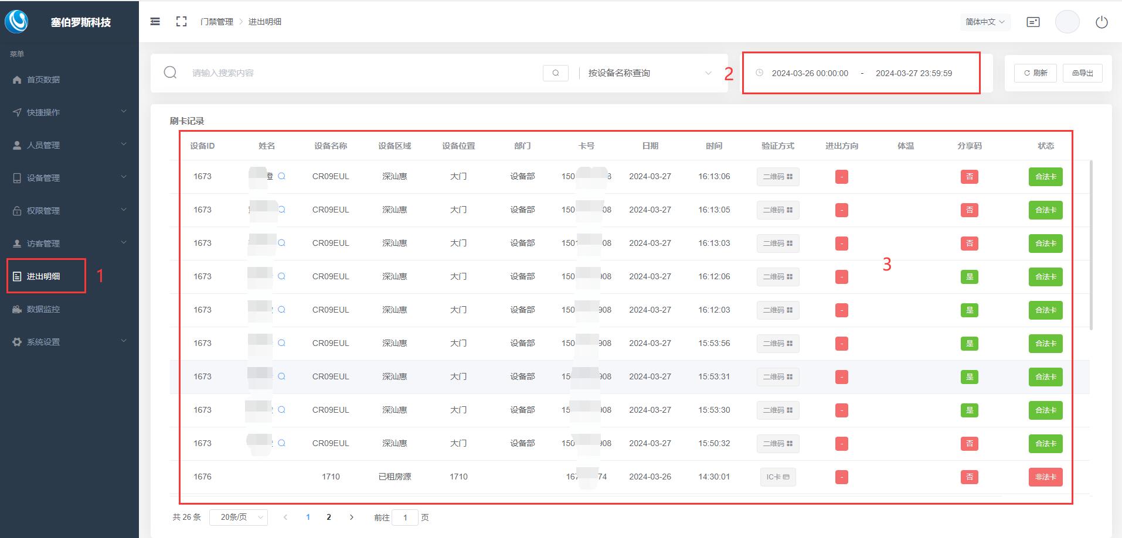Collapse the sidebar with the hamburger icon
The image size is (1122, 538).
155,22
